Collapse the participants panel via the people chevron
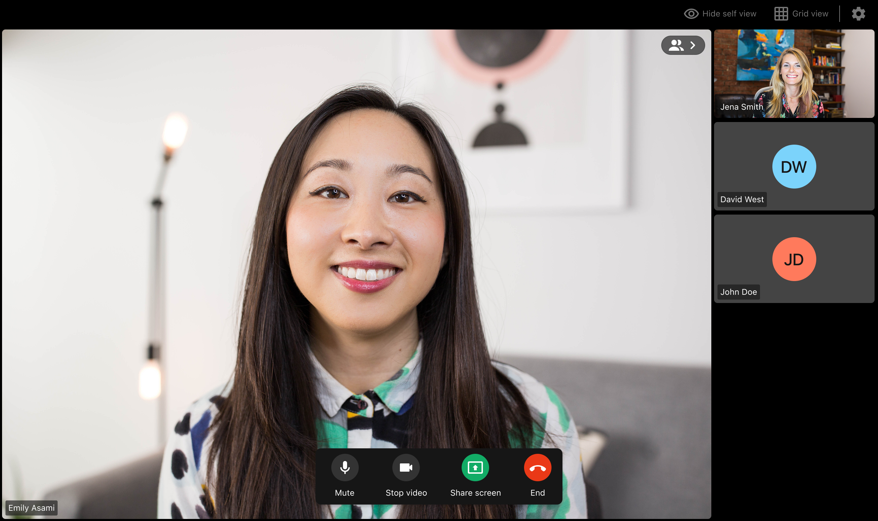Image resolution: width=878 pixels, height=521 pixels. (x=683, y=45)
